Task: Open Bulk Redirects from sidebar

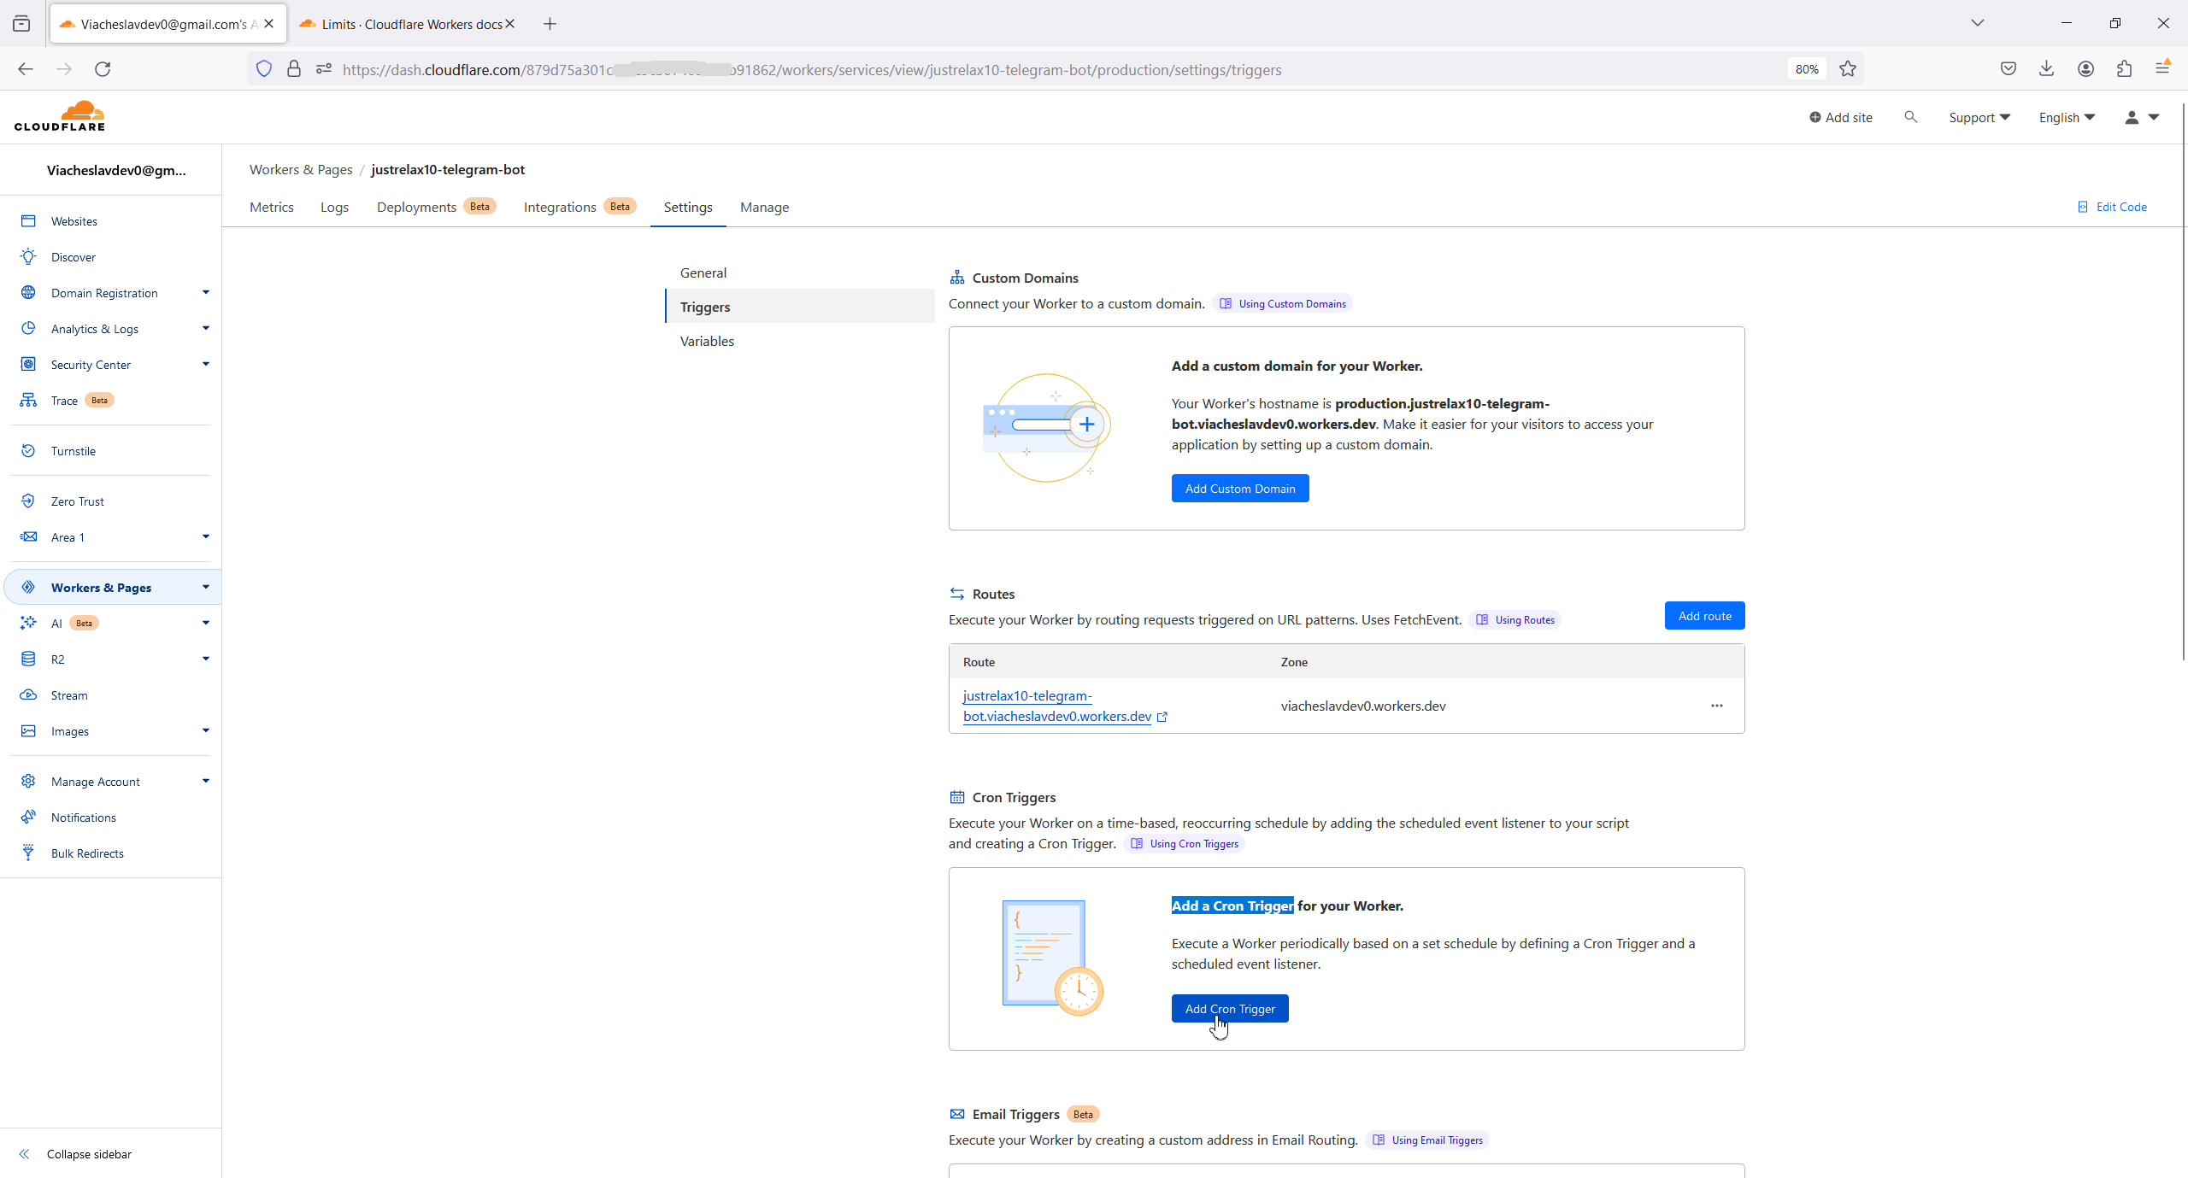Action: click(x=87, y=853)
